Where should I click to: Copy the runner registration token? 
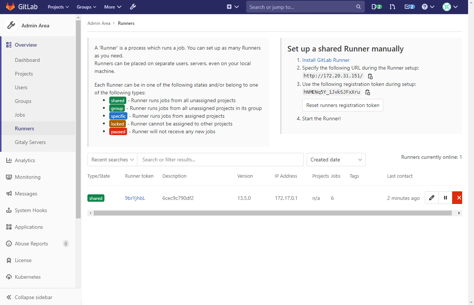[x=367, y=92]
